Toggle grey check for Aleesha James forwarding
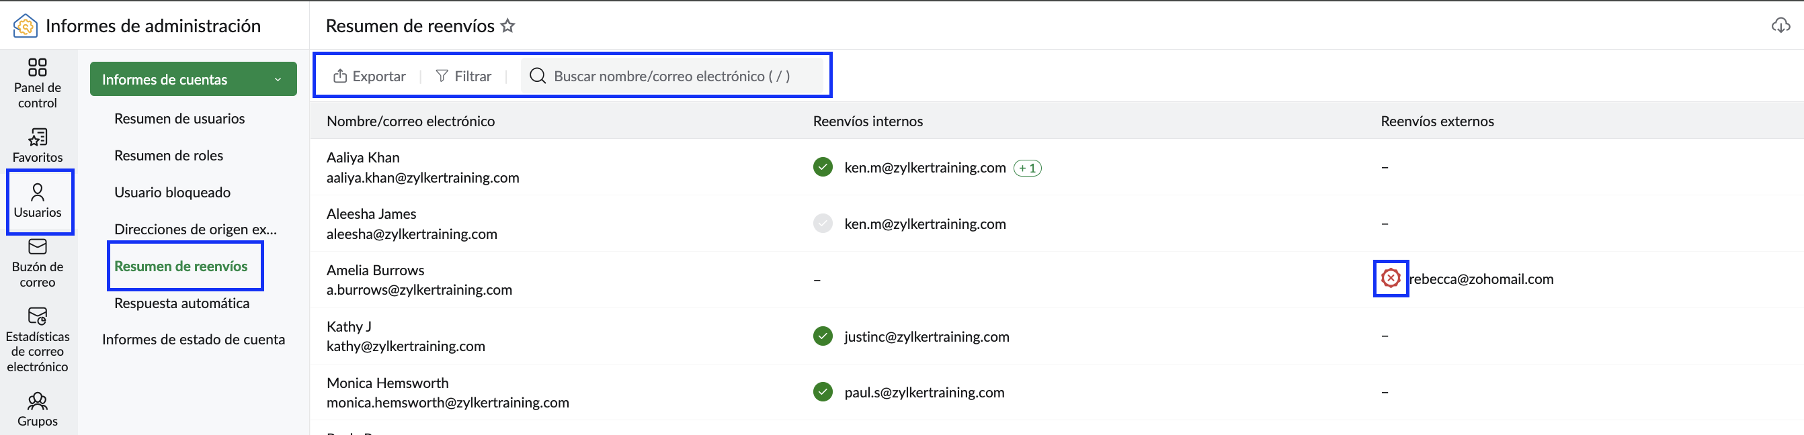 822,224
